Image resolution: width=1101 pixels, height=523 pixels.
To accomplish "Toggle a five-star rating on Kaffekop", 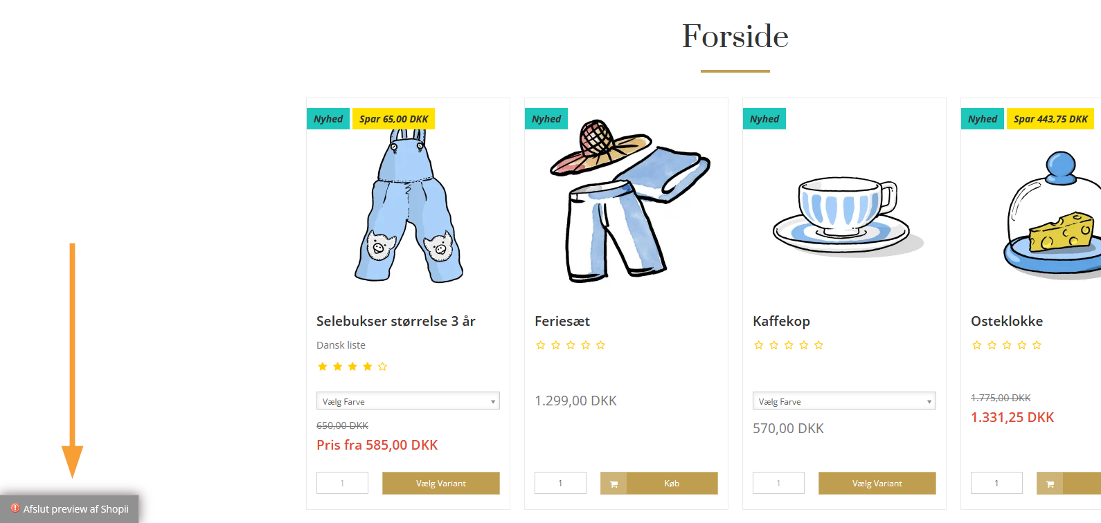I will 818,345.
